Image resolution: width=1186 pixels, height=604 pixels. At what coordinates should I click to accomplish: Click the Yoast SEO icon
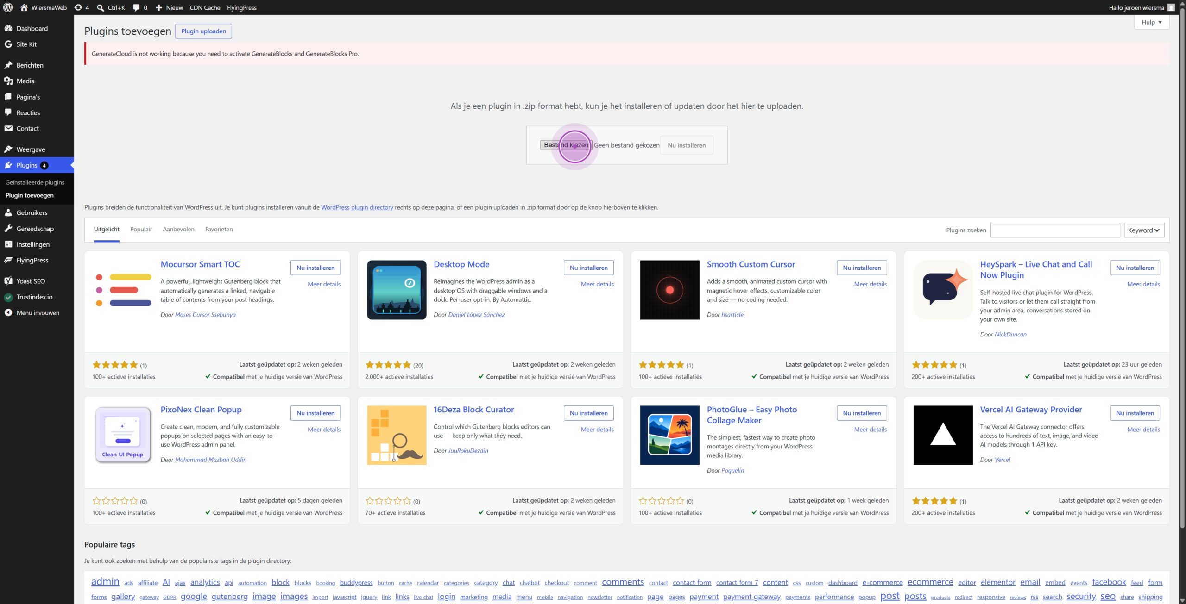click(x=8, y=280)
